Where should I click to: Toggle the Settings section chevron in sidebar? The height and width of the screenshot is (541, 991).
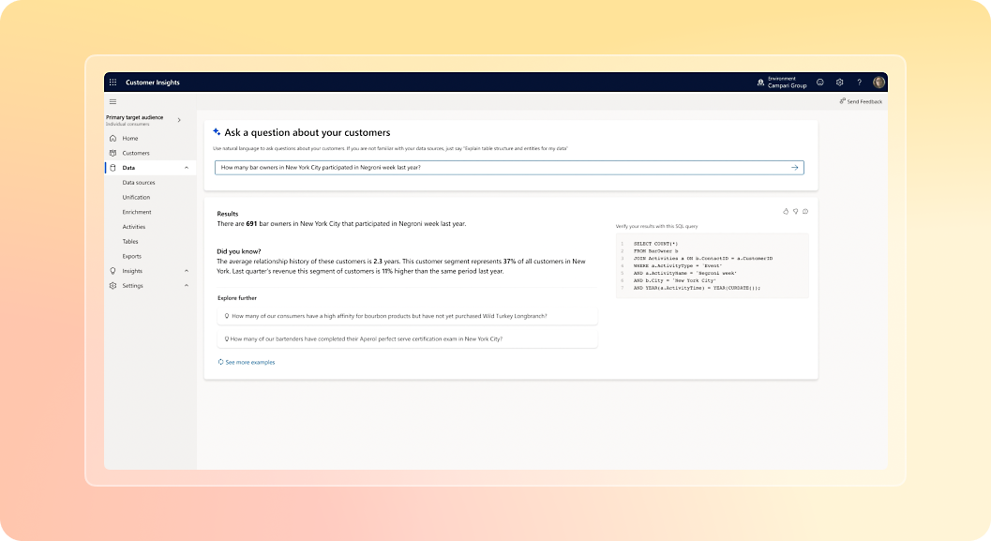(186, 286)
